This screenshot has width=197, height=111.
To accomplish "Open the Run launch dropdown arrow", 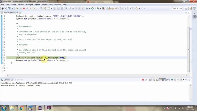I will (95, 8).
